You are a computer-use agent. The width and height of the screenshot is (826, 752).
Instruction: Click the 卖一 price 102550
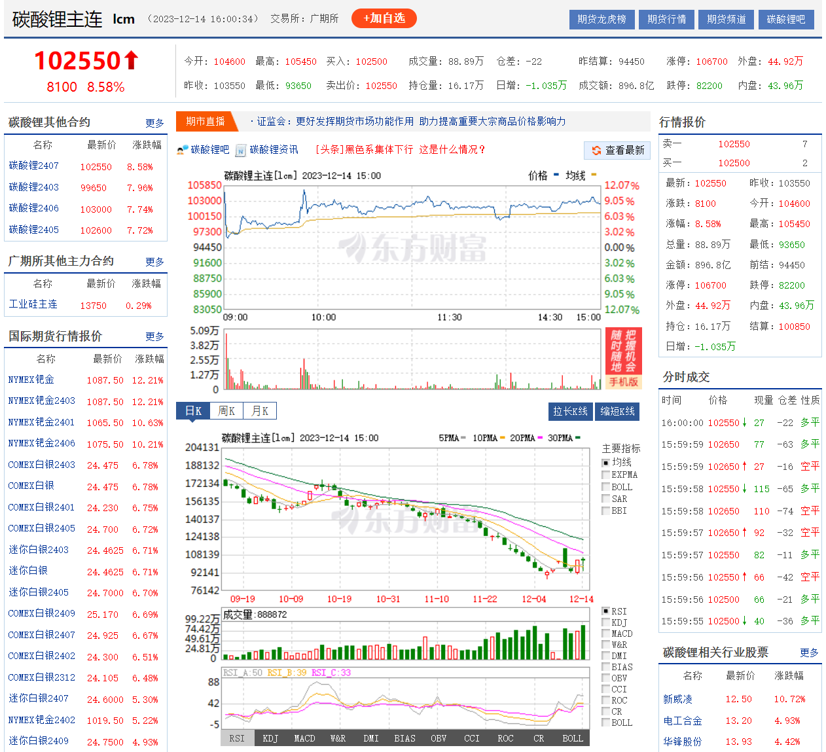pyautogui.click(x=734, y=144)
